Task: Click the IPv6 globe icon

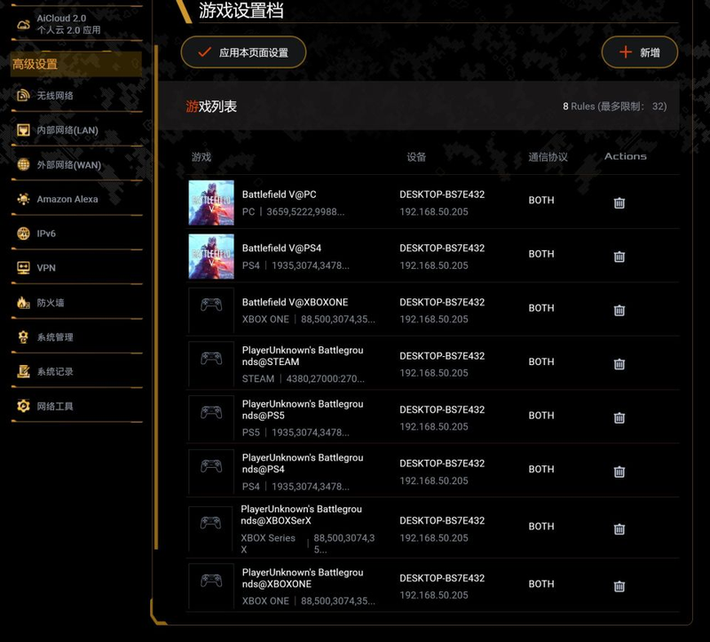Action: click(x=23, y=234)
